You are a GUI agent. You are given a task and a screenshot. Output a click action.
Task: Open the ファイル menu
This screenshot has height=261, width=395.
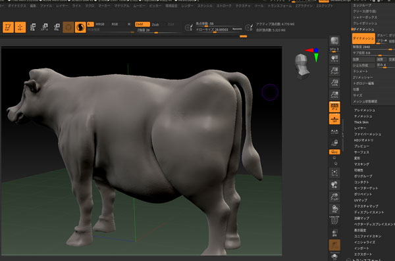pos(46,5)
